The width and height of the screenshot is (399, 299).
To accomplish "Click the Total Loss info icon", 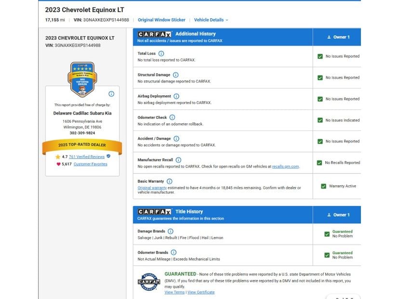I will pos(161,53).
